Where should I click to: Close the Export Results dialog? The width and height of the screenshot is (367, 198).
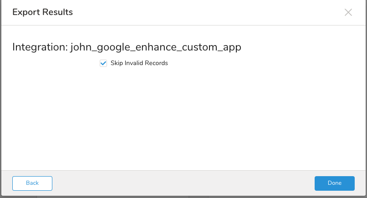[x=348, y=12]
